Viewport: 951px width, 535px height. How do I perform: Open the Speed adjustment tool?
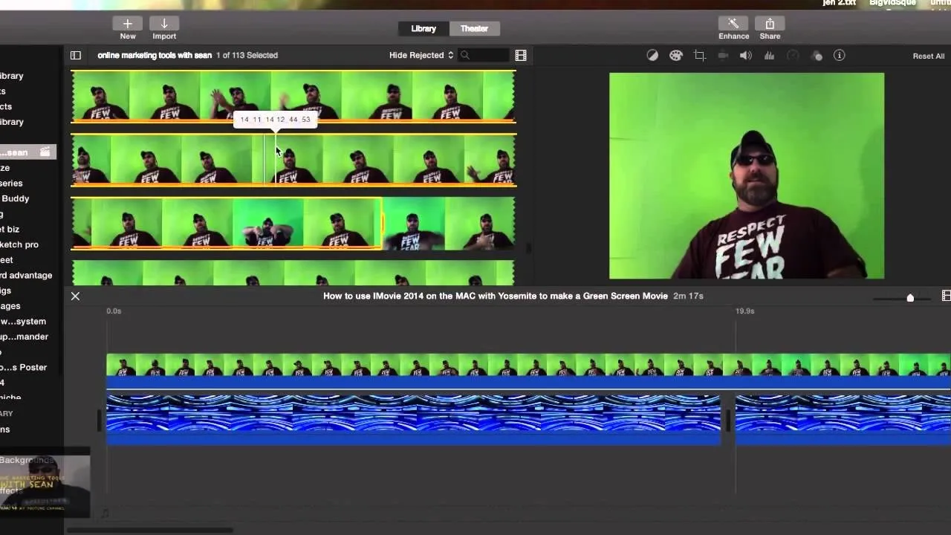(x=793, y=56)
